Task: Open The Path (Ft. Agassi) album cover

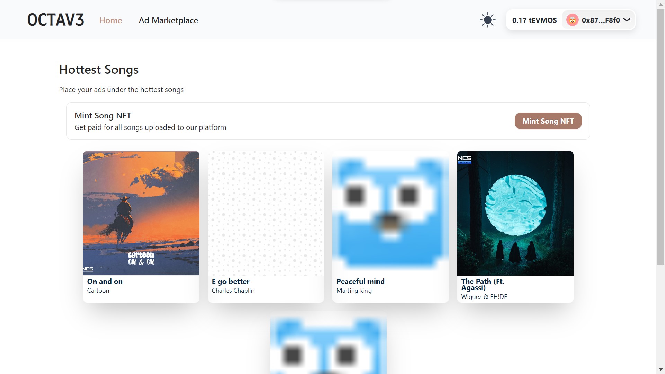Action: point(515,213)
